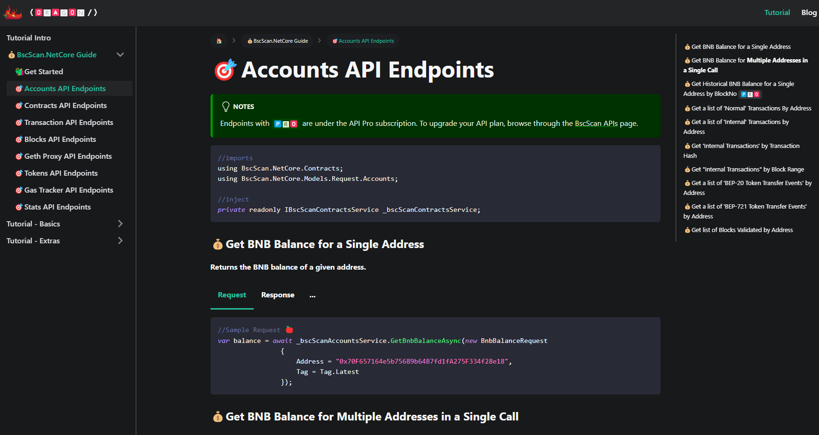Open Gas Tracker API Endpoints page
Screen dimensions: 819x435
(70, 190)
